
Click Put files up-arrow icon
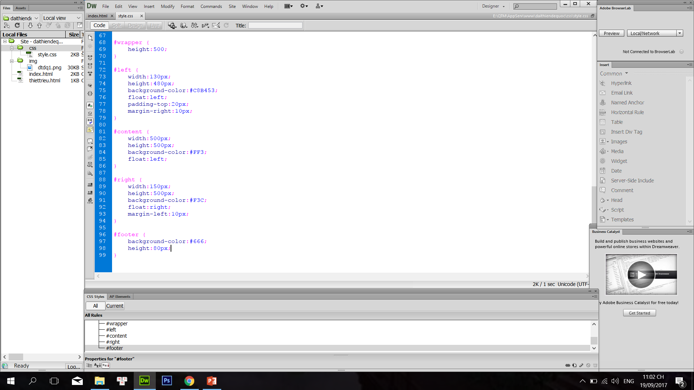tap(39, 25)
